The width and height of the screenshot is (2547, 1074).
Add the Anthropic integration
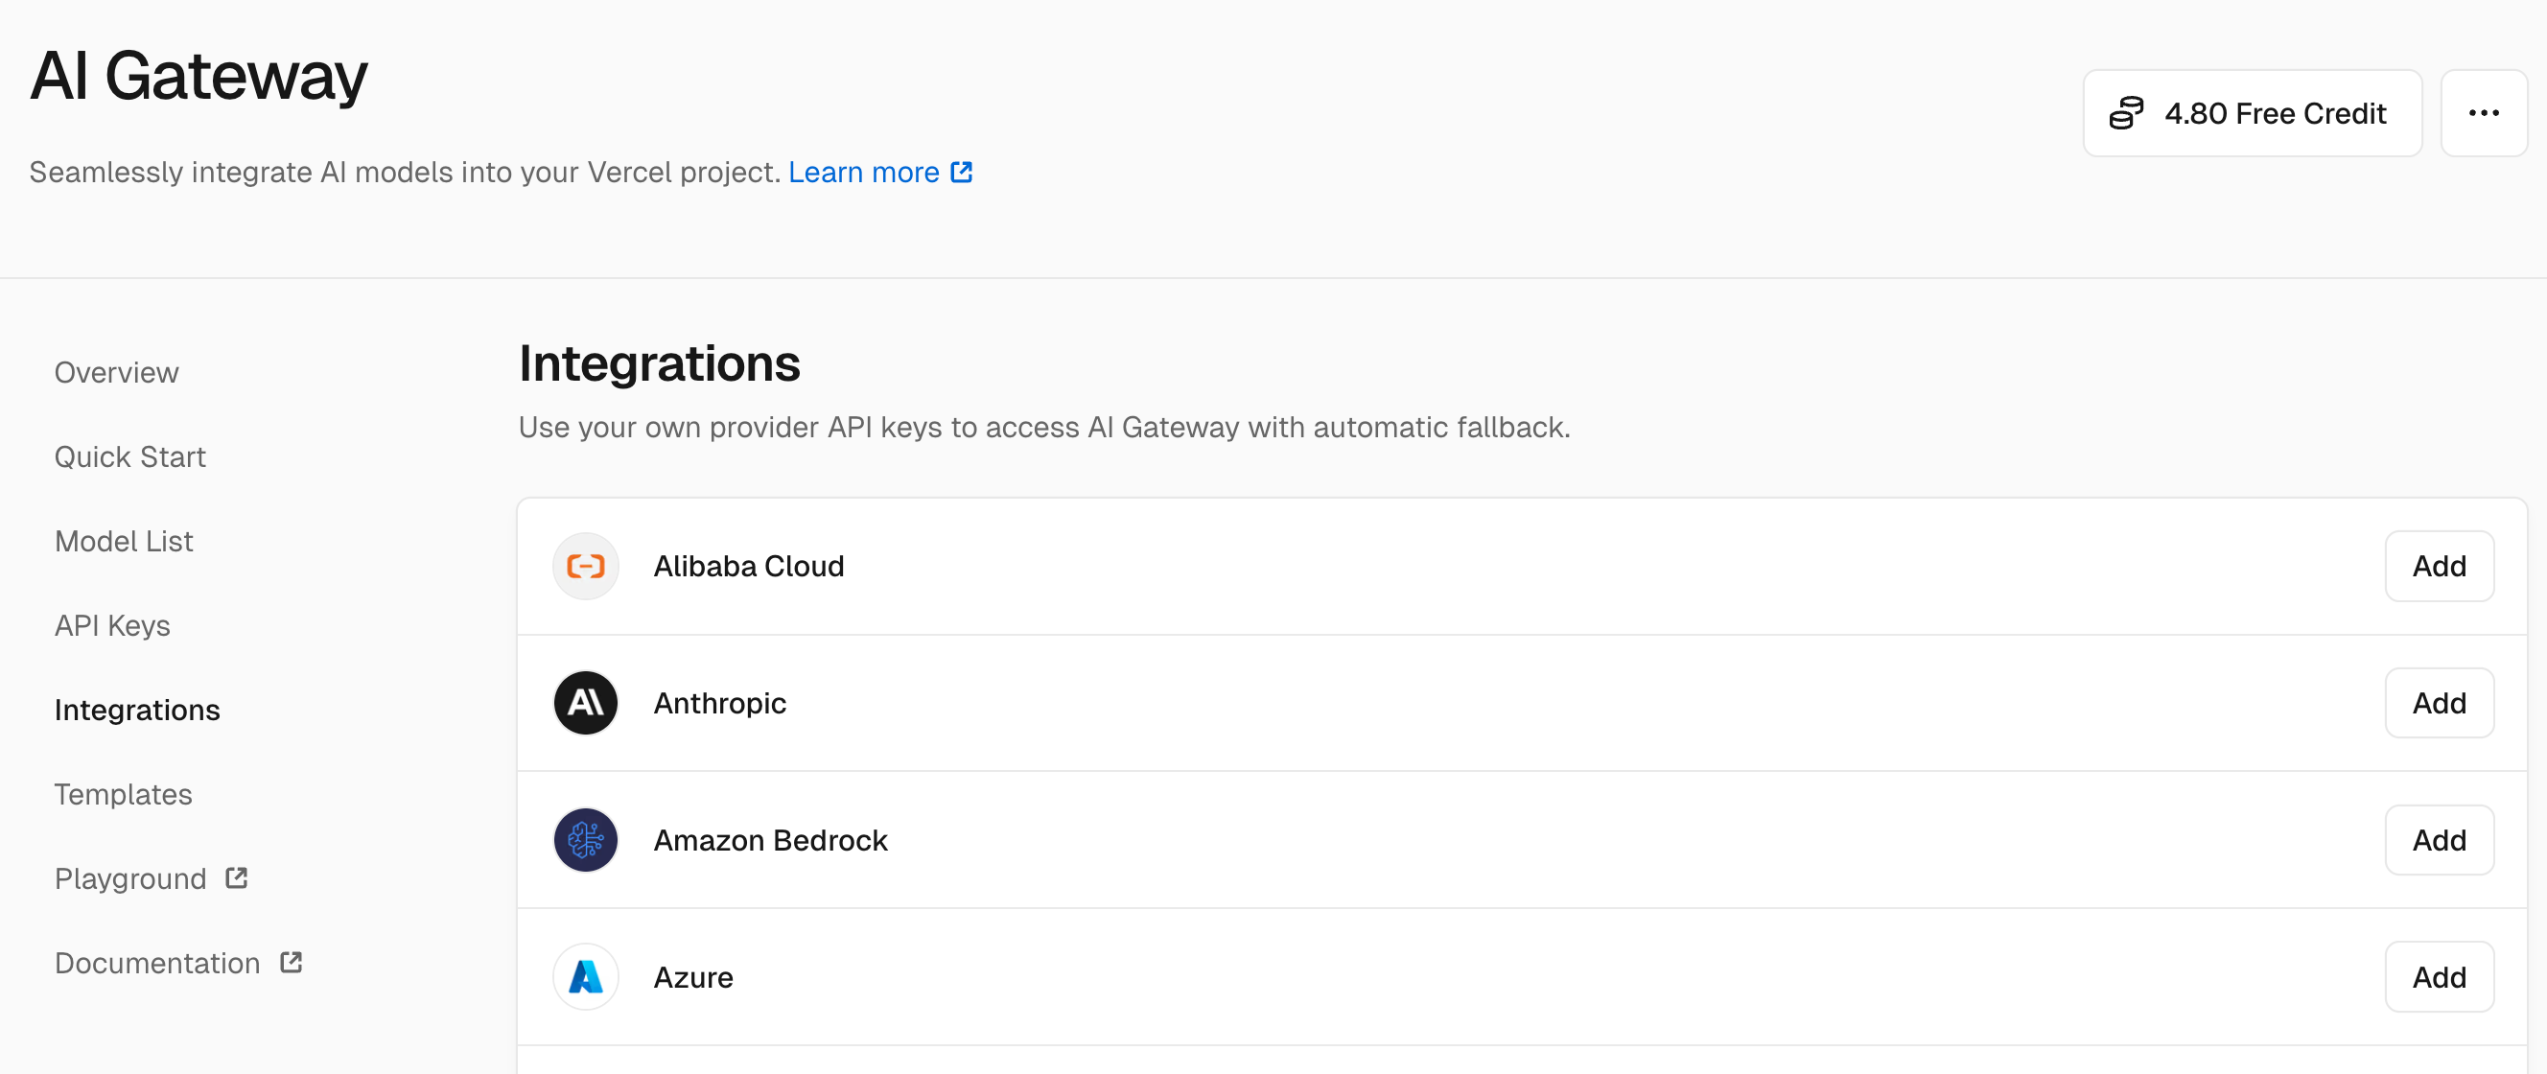coord(2439,703)
